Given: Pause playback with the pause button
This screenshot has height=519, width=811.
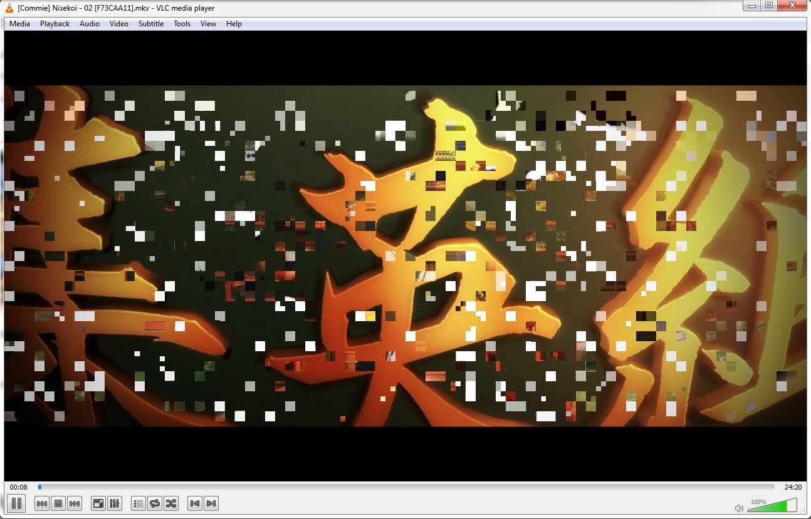Looking at the screenshot, I should pyautogui.click(x=17, y=503).
